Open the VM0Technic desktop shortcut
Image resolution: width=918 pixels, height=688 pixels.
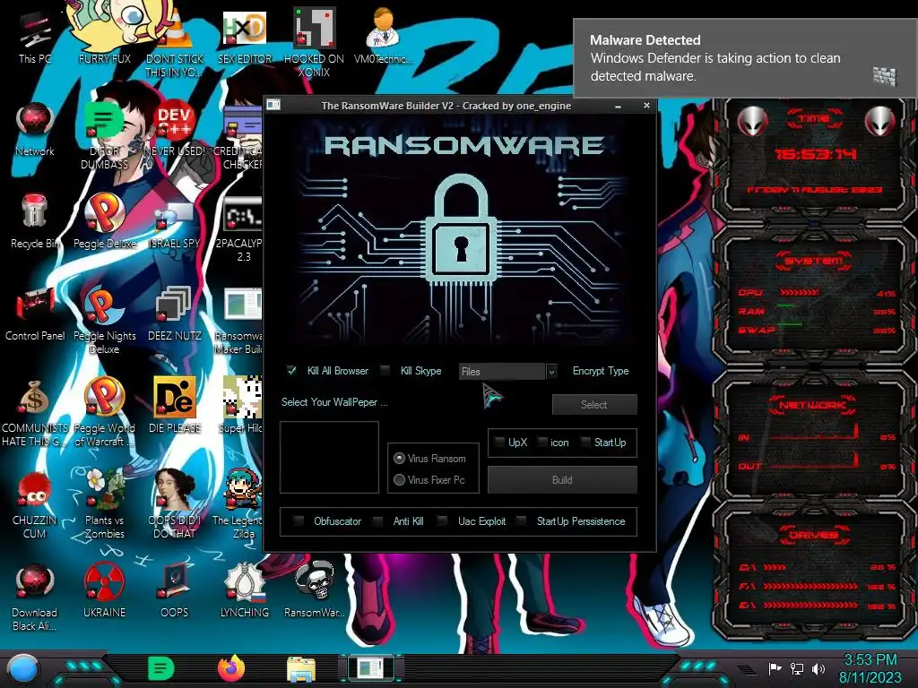(x=383, y=36)
